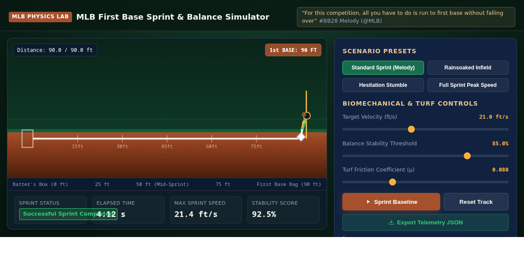Click the 1st BASE: 90 FT badge
The image size is (524, 275).
pos(293,50)
